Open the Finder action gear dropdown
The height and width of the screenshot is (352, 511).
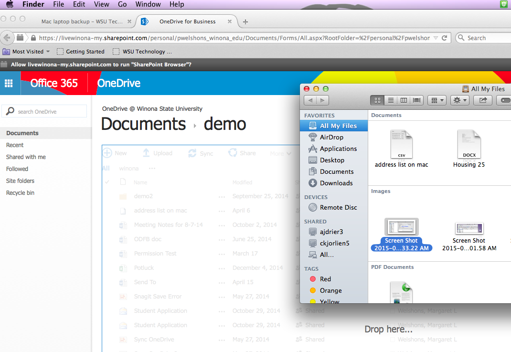point(460,100)
